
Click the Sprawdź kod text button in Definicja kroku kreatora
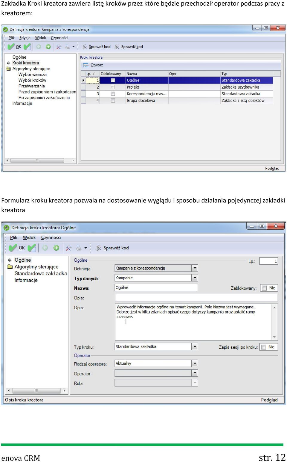116,248
